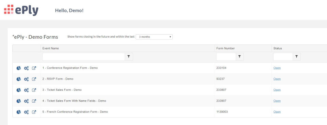Launch RSVP Form via external link icon

click(x=34, y=79)
